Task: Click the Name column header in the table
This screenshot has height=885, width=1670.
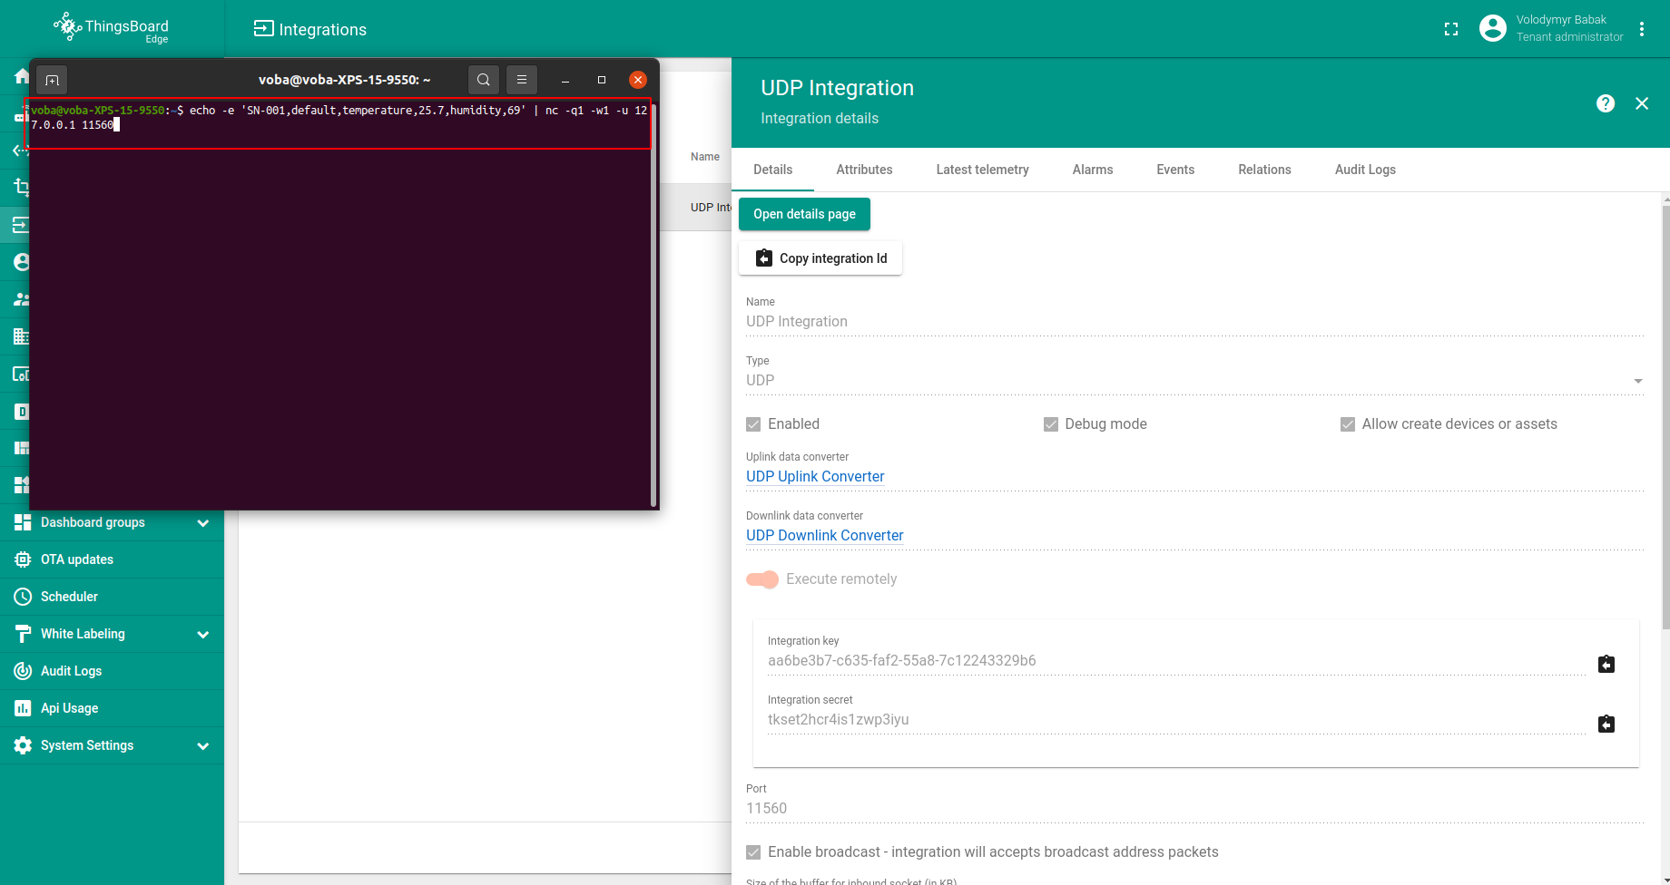Action: click(705, 157)
